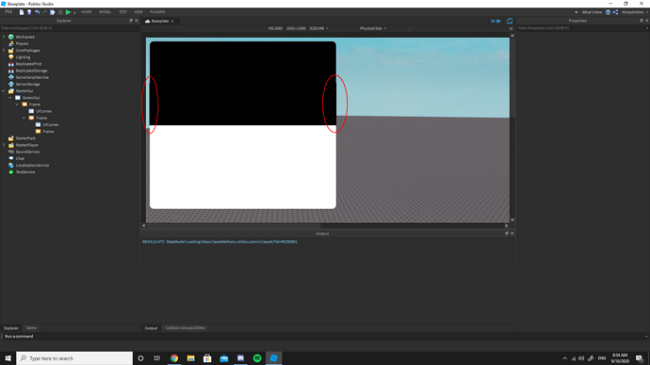The image size is (650, 365).
Task: Select the Workspace globe icon
Action: tap(11, 37)
